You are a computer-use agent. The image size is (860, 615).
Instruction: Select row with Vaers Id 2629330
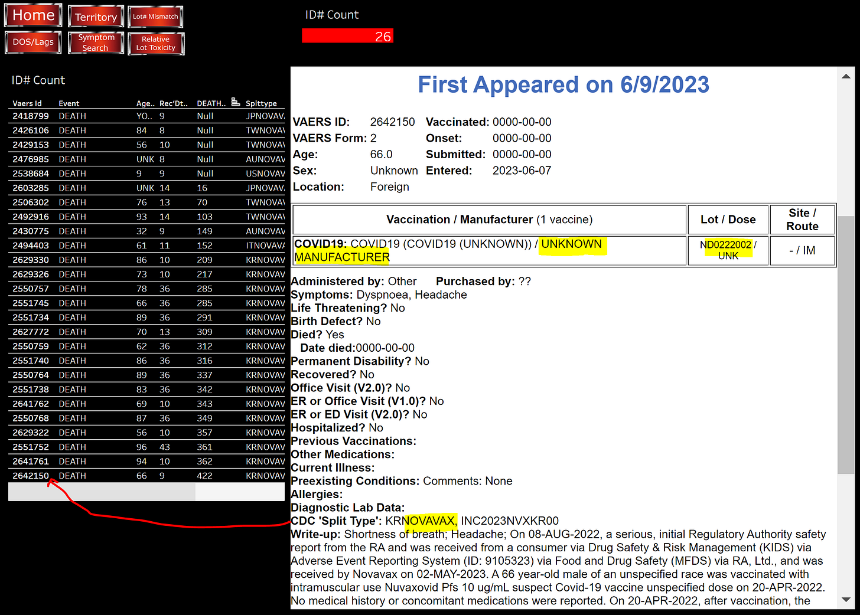click(146, 260)
